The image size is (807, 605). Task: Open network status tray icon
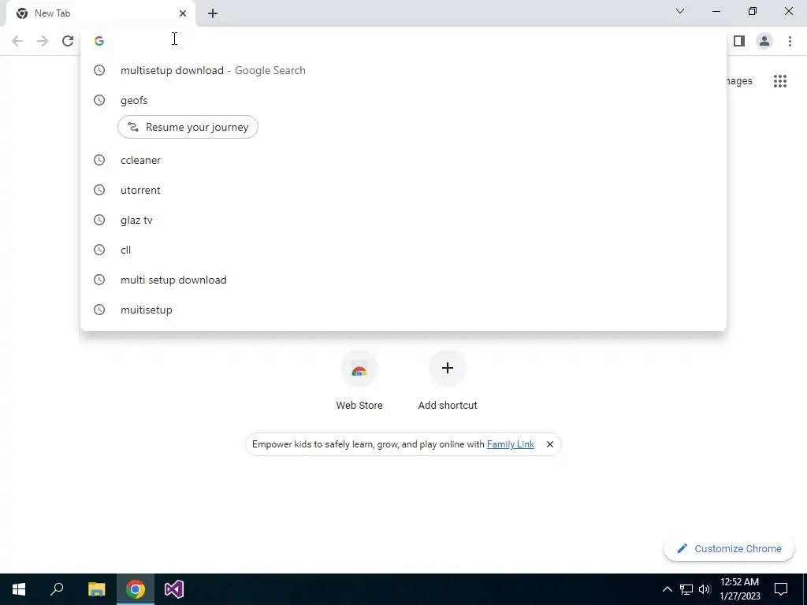click(686, 589)
